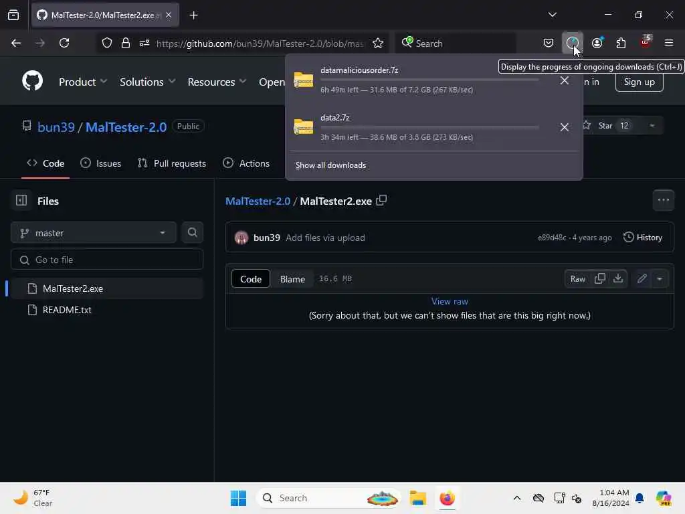Bookmark this page with the star
685x514 pixels.
(378, 43)
